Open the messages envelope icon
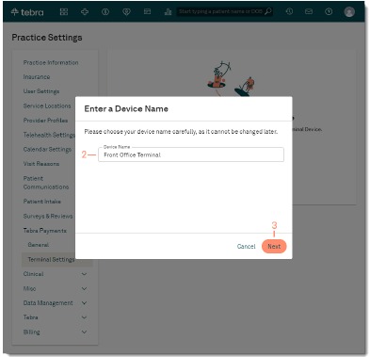 (x=309, y=11)
